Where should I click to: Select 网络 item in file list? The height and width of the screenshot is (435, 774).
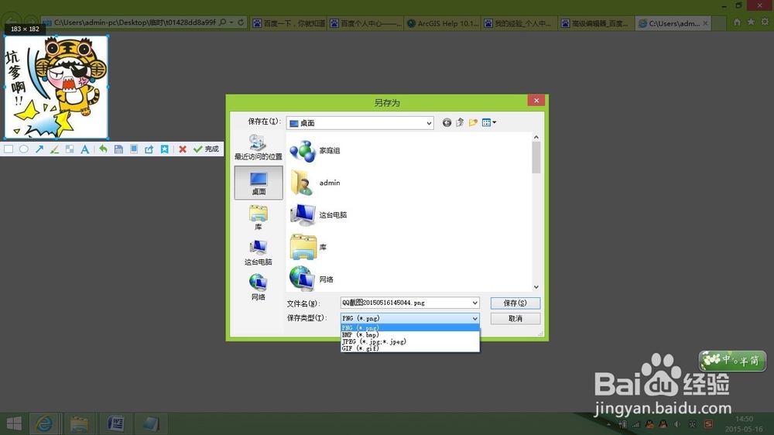(x=311, y=279)
